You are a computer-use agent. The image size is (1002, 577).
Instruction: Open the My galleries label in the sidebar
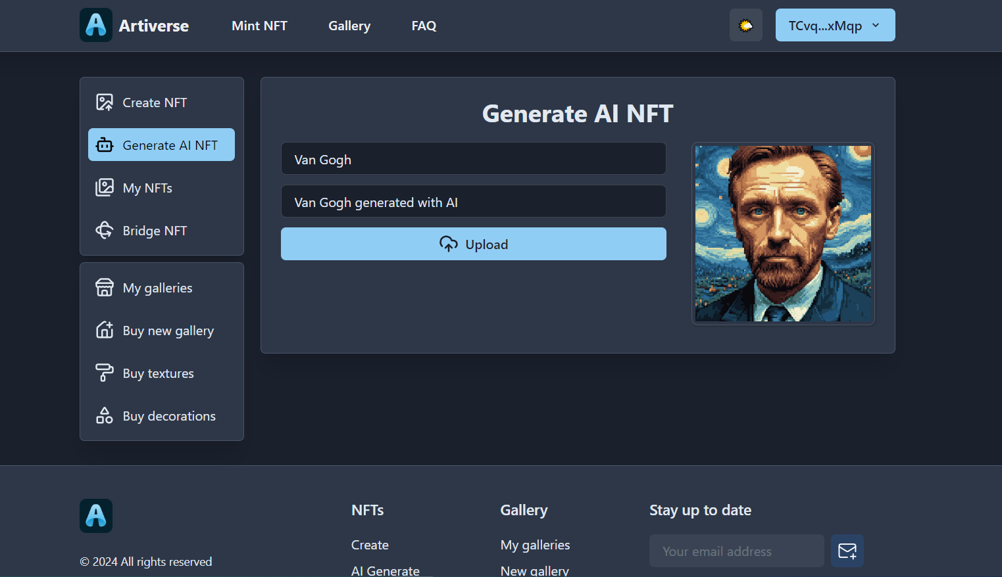[157, 288]
